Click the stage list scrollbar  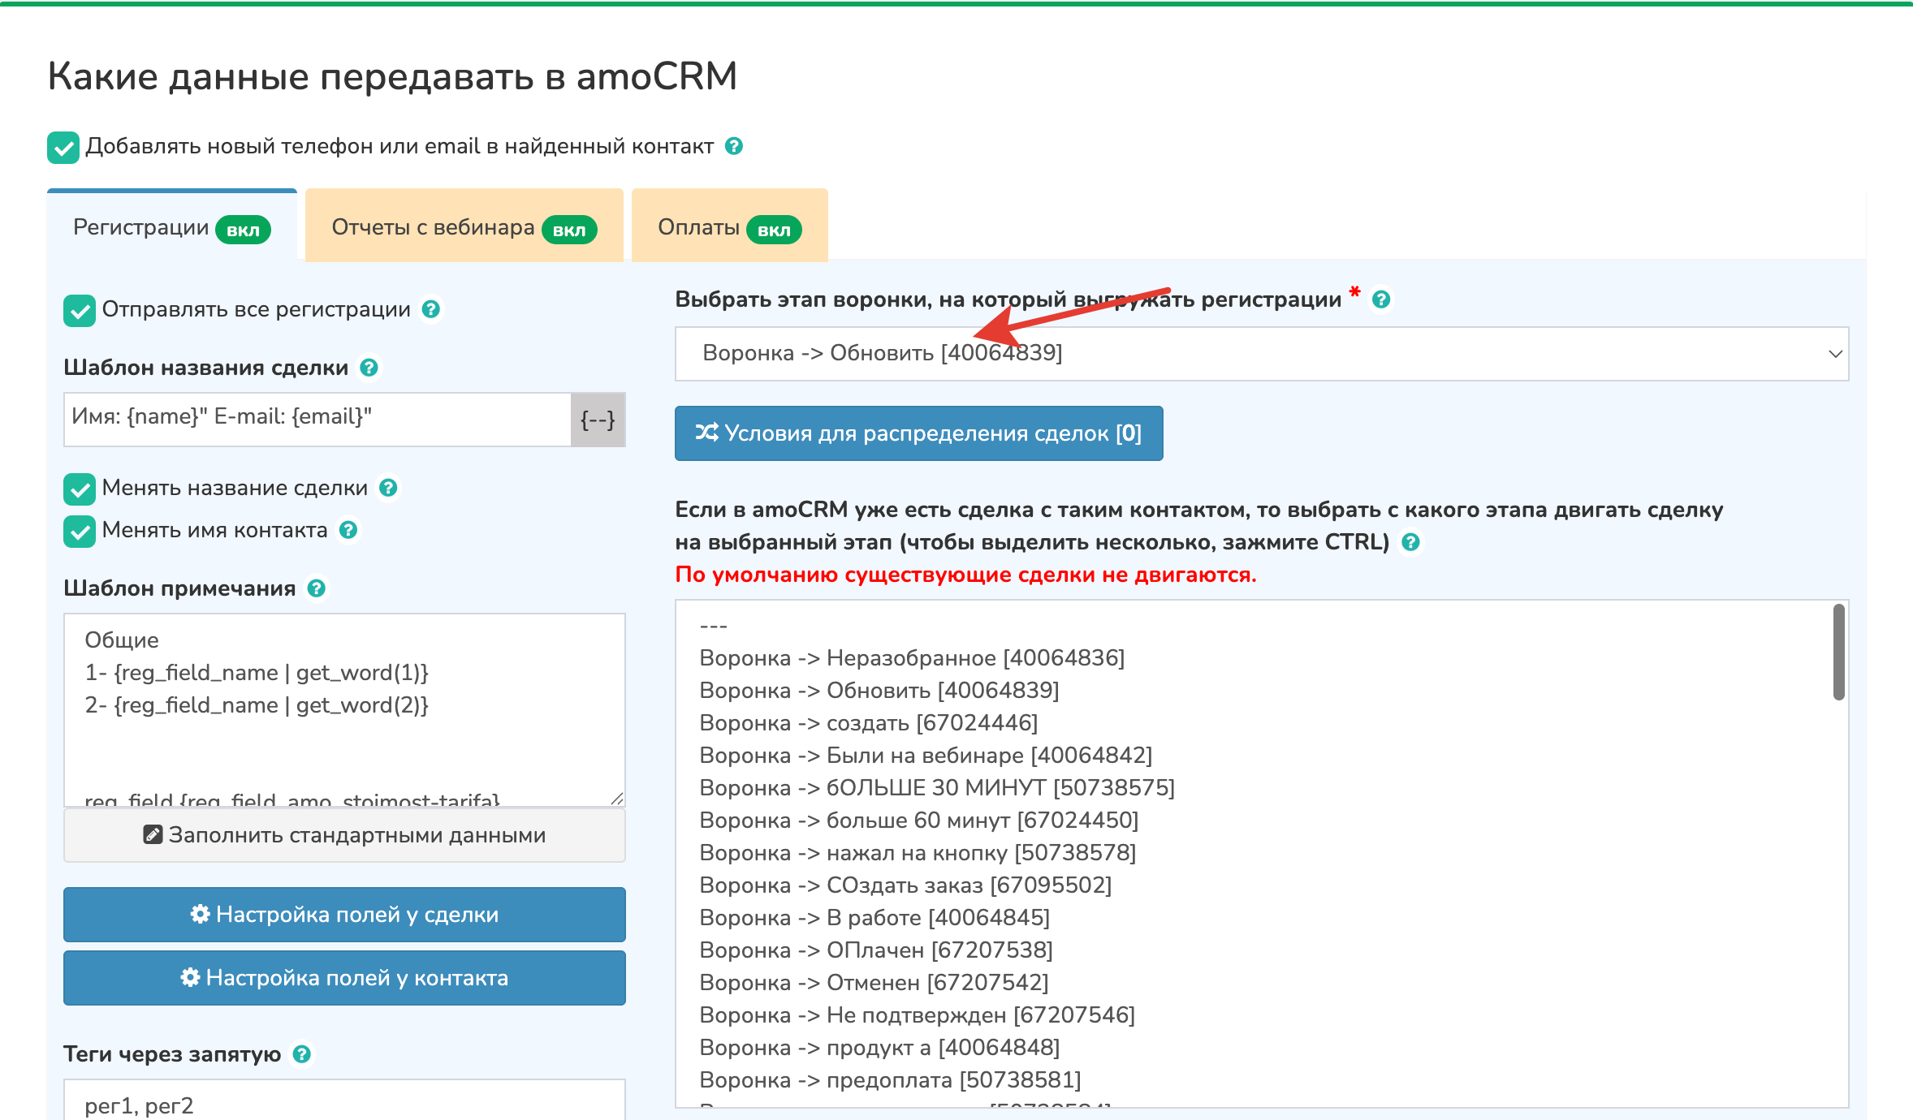(1838, 652)
